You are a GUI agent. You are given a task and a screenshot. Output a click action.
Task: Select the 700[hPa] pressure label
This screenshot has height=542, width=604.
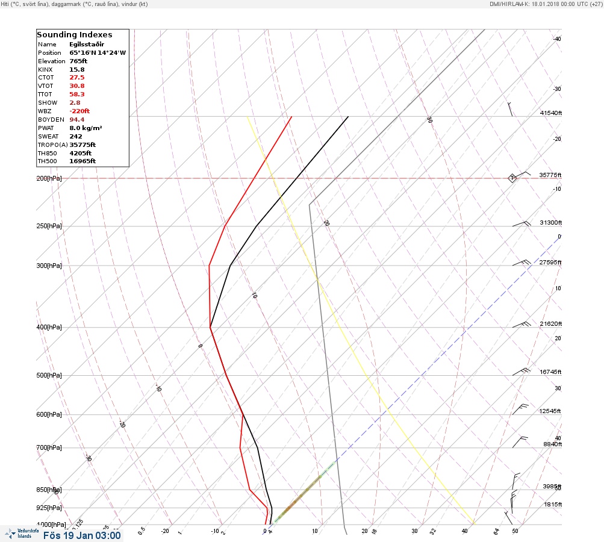coord(49,447)
